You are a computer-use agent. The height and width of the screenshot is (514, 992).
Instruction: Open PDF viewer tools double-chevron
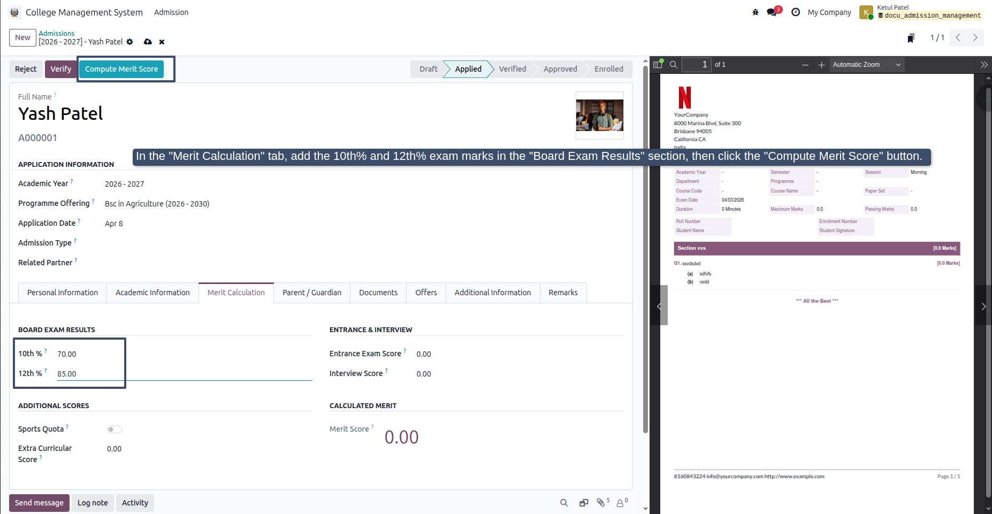pyautogui.click(x=984, y=65)
